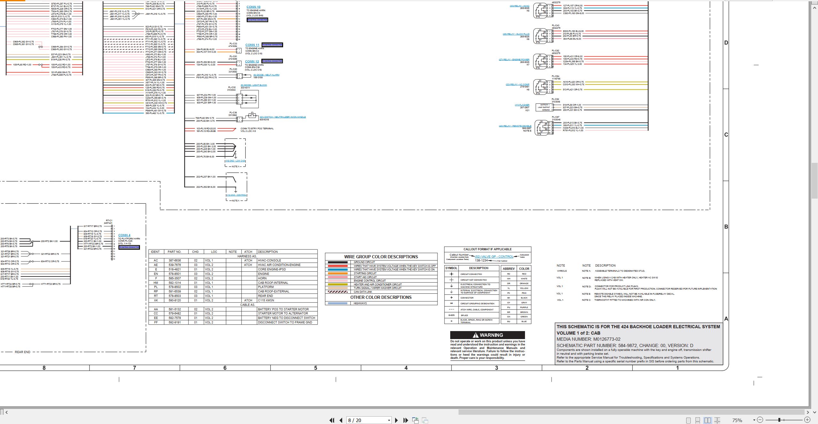Click WIRE GROUP COLOR DESCRIPTIONS heading
818x424 pixels.
[381, 257]
